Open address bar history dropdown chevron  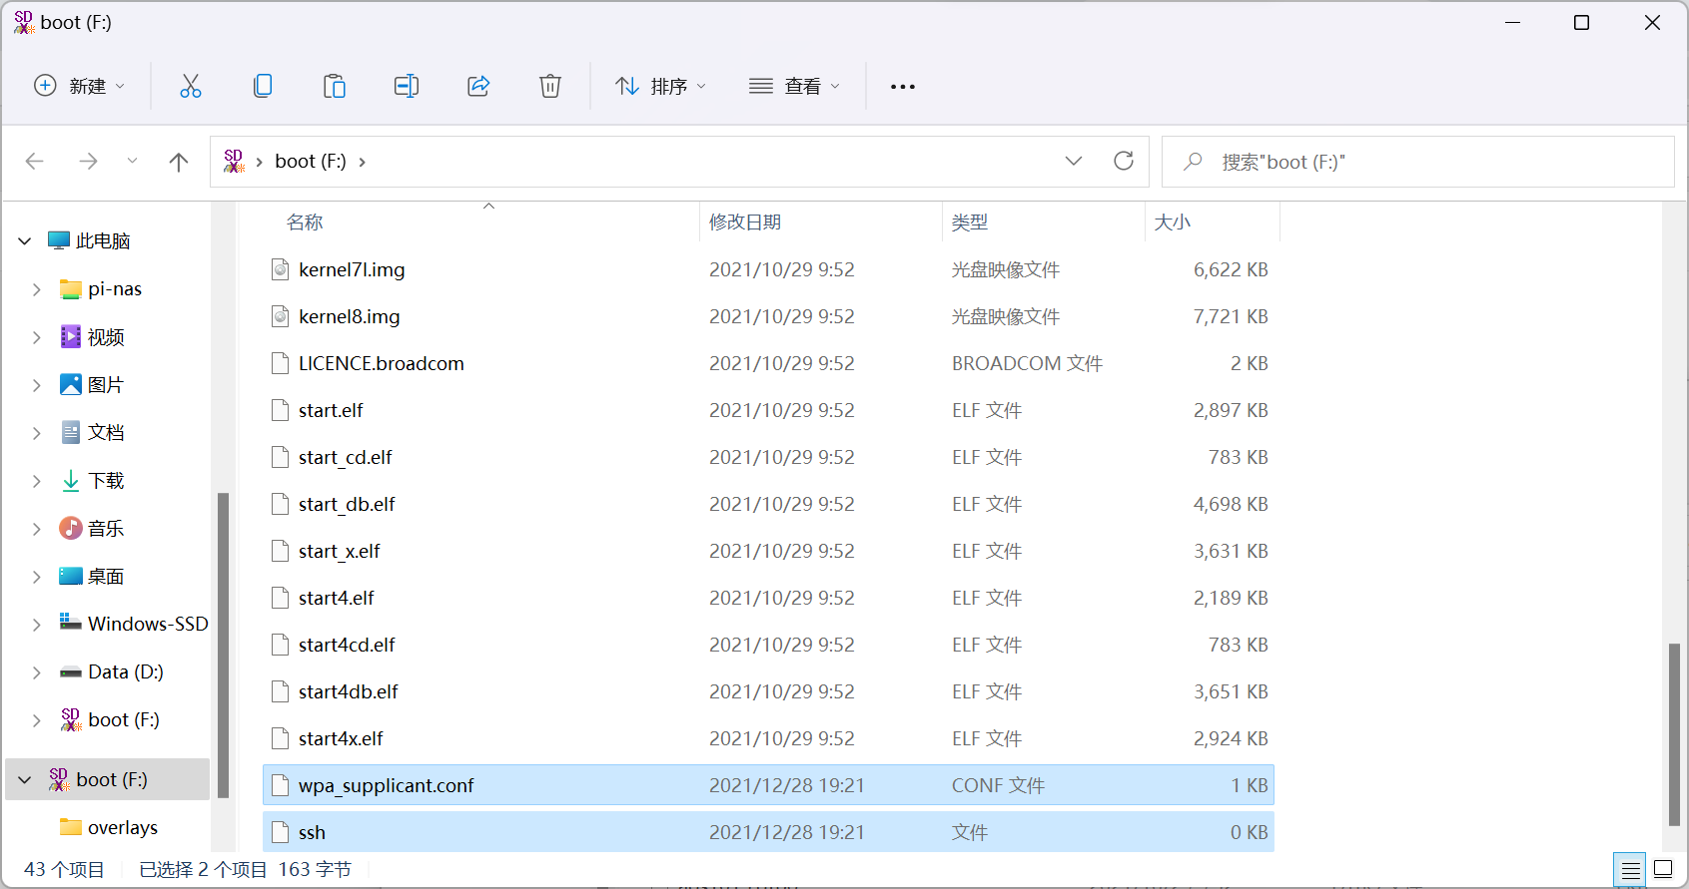pyautogui.click(x=1074, y=161)
